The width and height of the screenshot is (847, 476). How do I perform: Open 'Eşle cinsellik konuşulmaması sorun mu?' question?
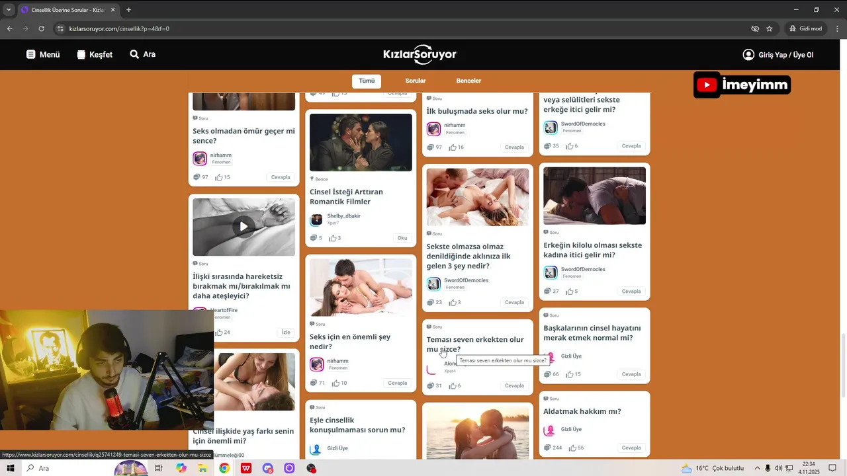(x=357, y=425)
